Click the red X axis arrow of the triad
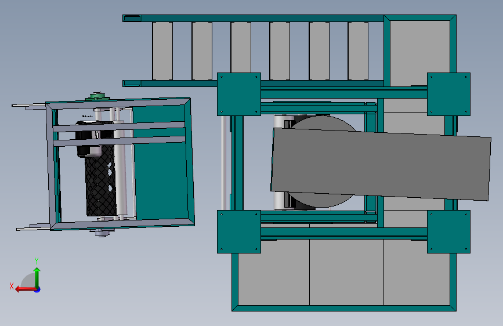The height and width of the screenshot is (326, 503). click(25, 289)
